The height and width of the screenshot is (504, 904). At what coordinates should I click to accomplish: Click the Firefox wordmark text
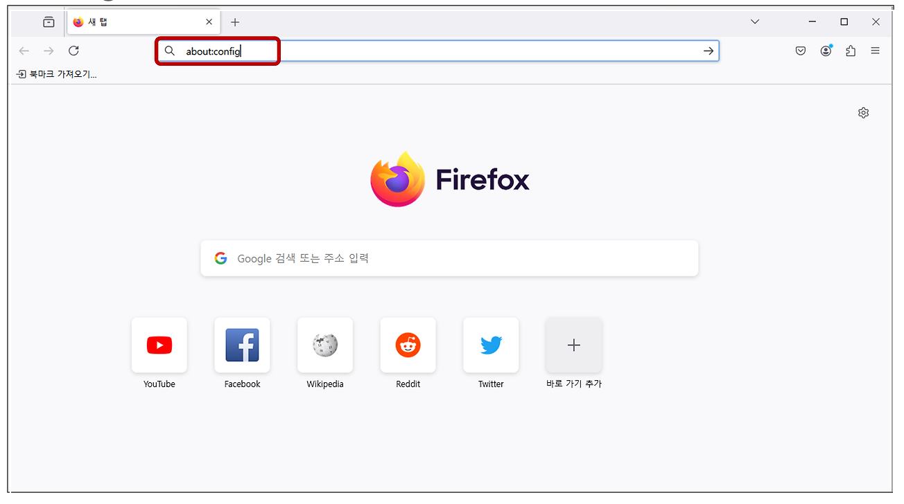click(x=483, y=180)
